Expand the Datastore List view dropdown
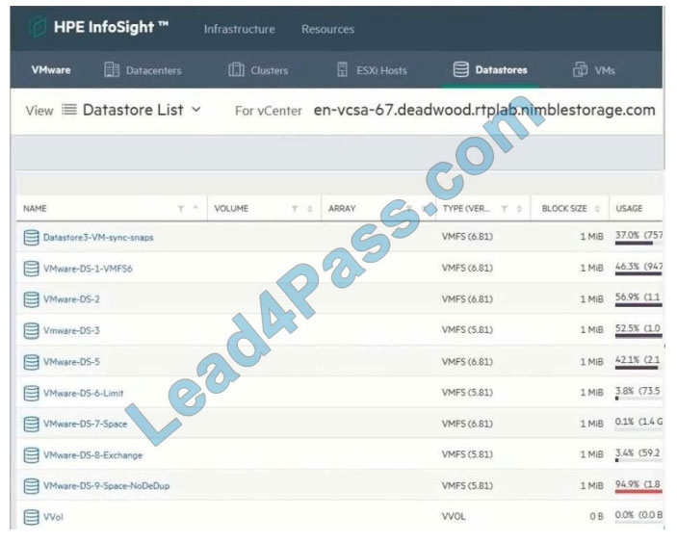 point(196,110)
